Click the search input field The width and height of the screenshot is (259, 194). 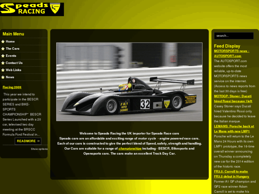tap(234, 36)
